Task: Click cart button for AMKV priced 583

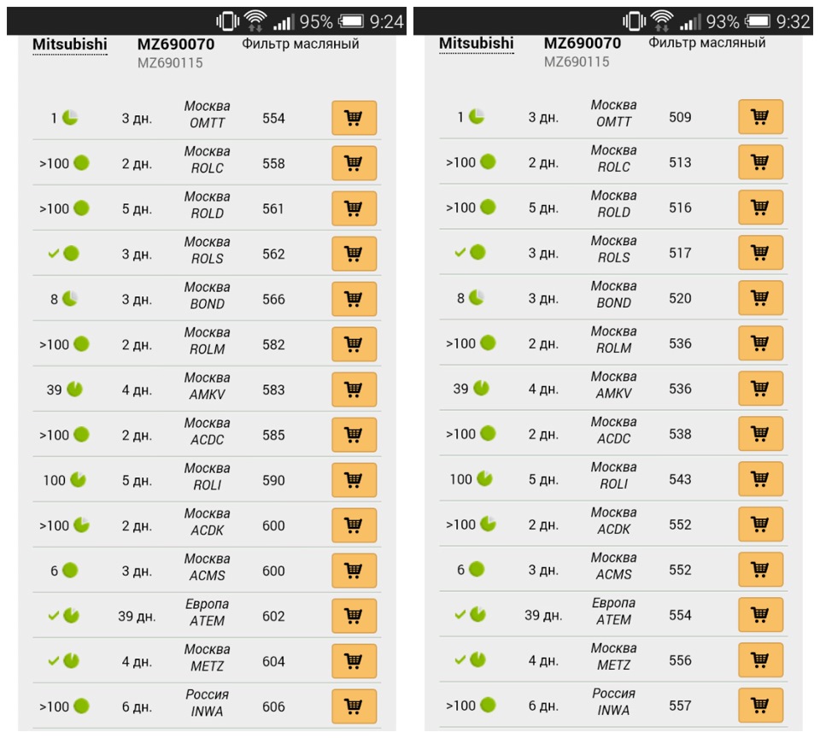Action: tap(354, 389)
